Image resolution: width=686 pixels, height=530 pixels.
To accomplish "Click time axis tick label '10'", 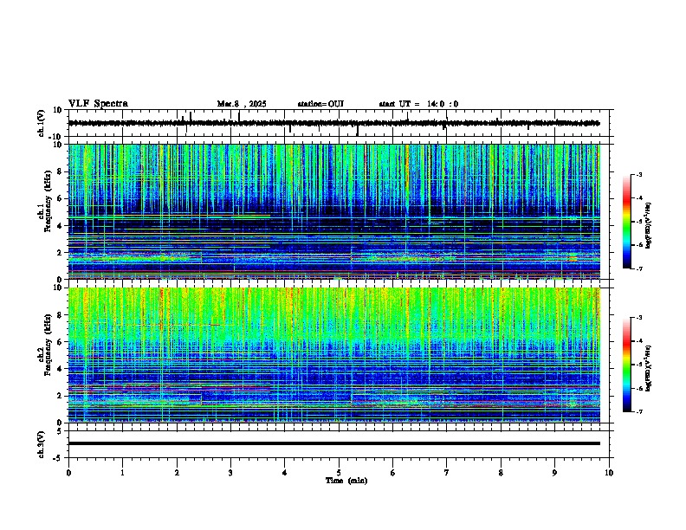I will point(609,473).
